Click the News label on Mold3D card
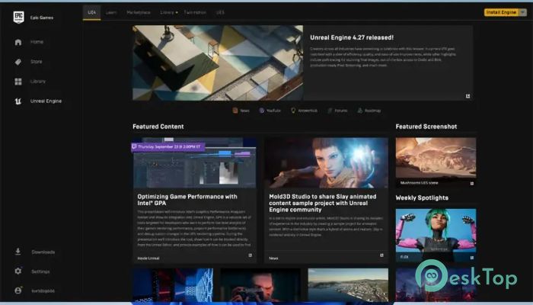Image resolution: width=533 pixels, height=305 pixels. (x=273, y=258)
